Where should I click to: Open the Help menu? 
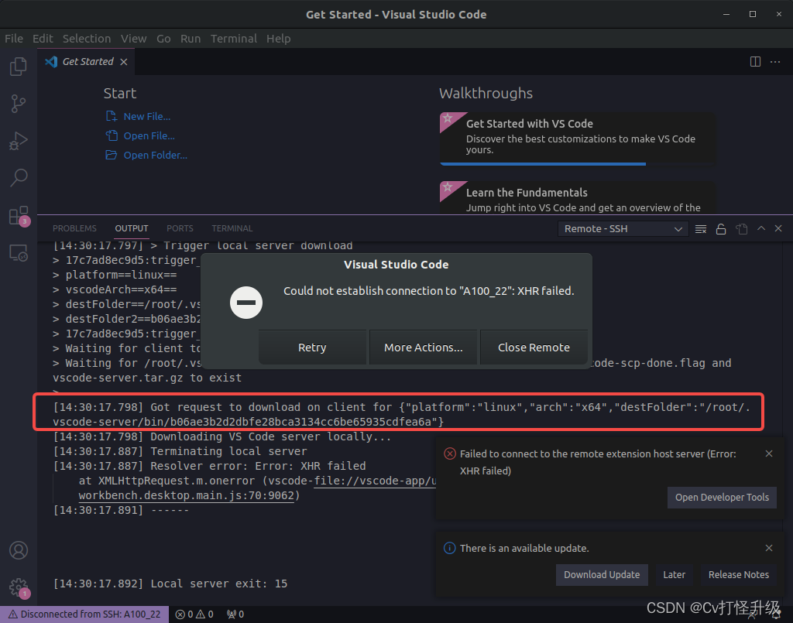[x=279, y=39]
